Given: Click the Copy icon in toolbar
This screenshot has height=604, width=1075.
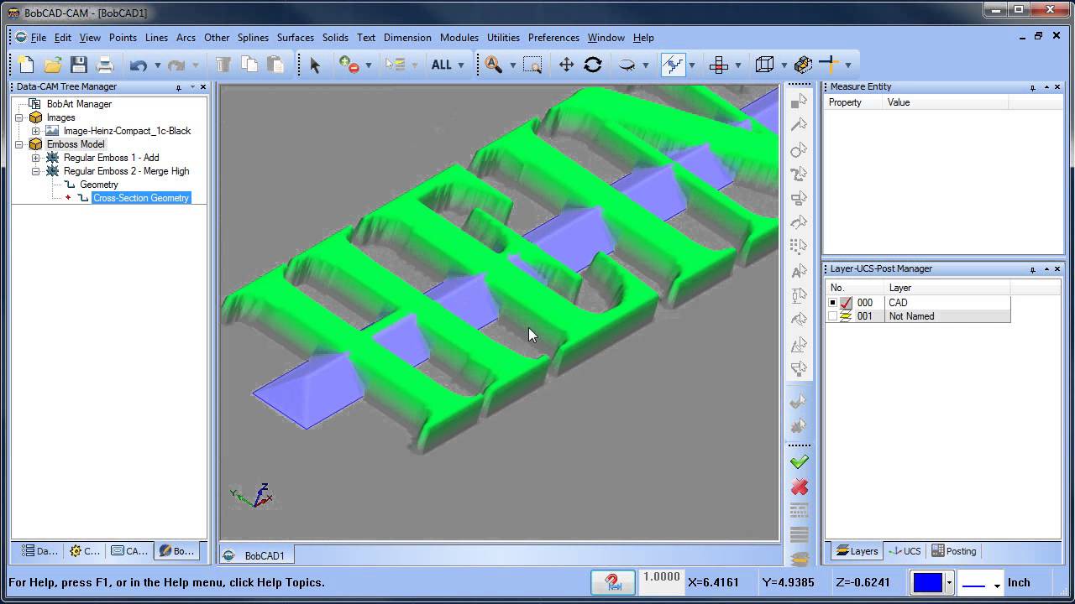Looking at the screenshot, I should 249,65.
